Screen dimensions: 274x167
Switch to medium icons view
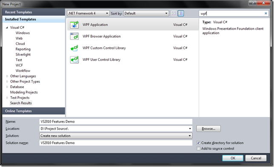tap(181, 13)
